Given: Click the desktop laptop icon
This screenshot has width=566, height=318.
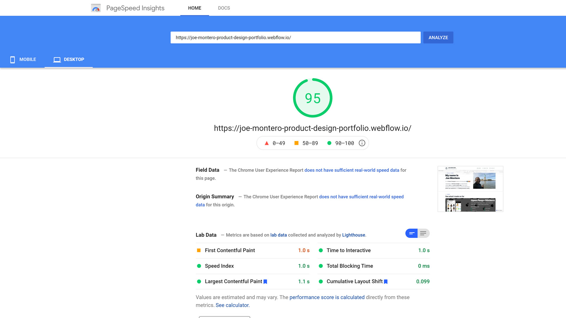Looking at the screenshot, I should [x=57, y=59].
